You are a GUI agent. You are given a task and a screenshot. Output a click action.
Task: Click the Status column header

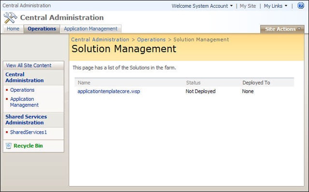(x=193, y=82)
